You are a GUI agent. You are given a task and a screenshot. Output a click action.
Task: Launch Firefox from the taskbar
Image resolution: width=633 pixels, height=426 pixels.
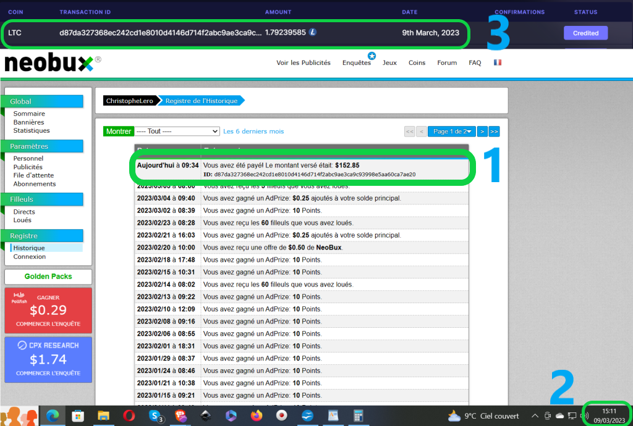tap(257, 416)
